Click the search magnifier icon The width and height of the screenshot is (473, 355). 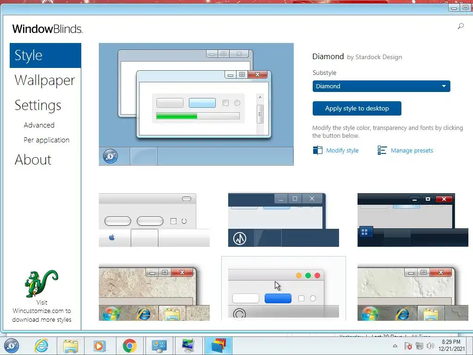[x=461, y=26]
